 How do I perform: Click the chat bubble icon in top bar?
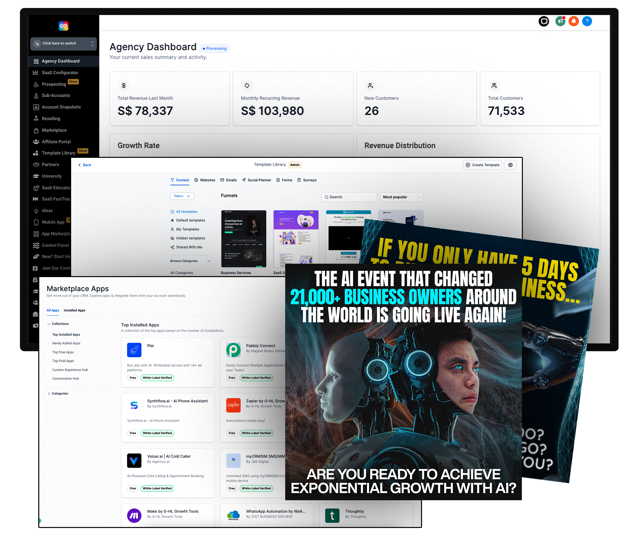pos(544,21)
